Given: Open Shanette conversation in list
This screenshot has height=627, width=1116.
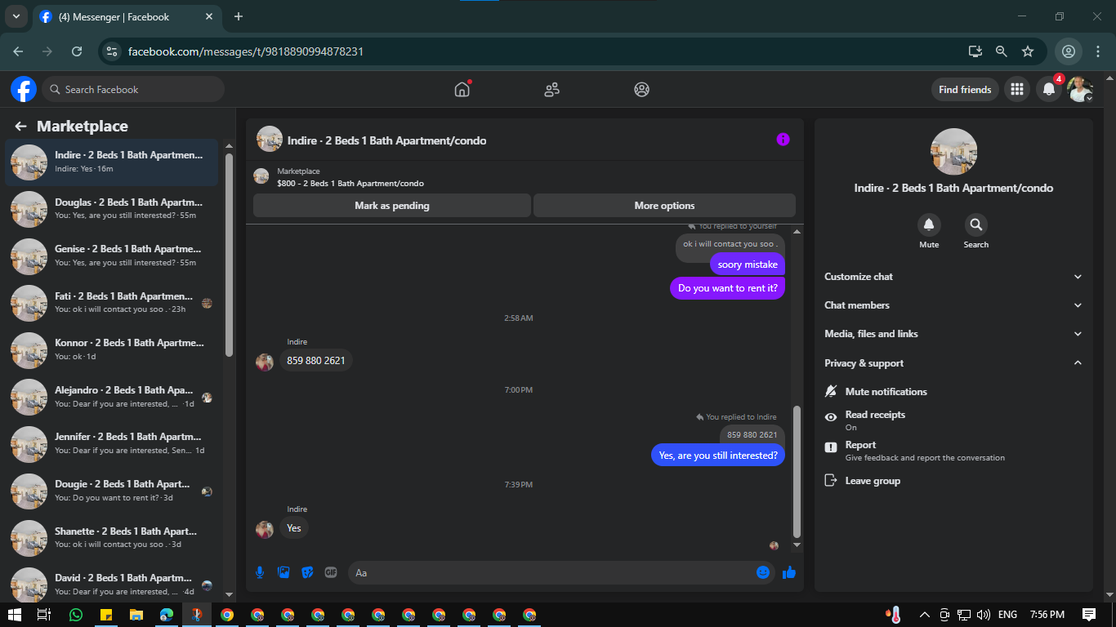Looking at the screenshot, I should (112, 537).
